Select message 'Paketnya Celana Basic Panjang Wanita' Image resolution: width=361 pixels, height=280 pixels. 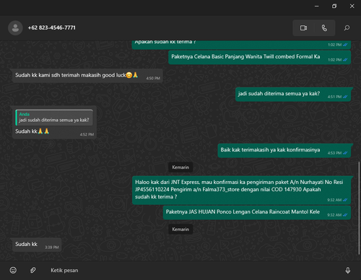click(259, 57)
